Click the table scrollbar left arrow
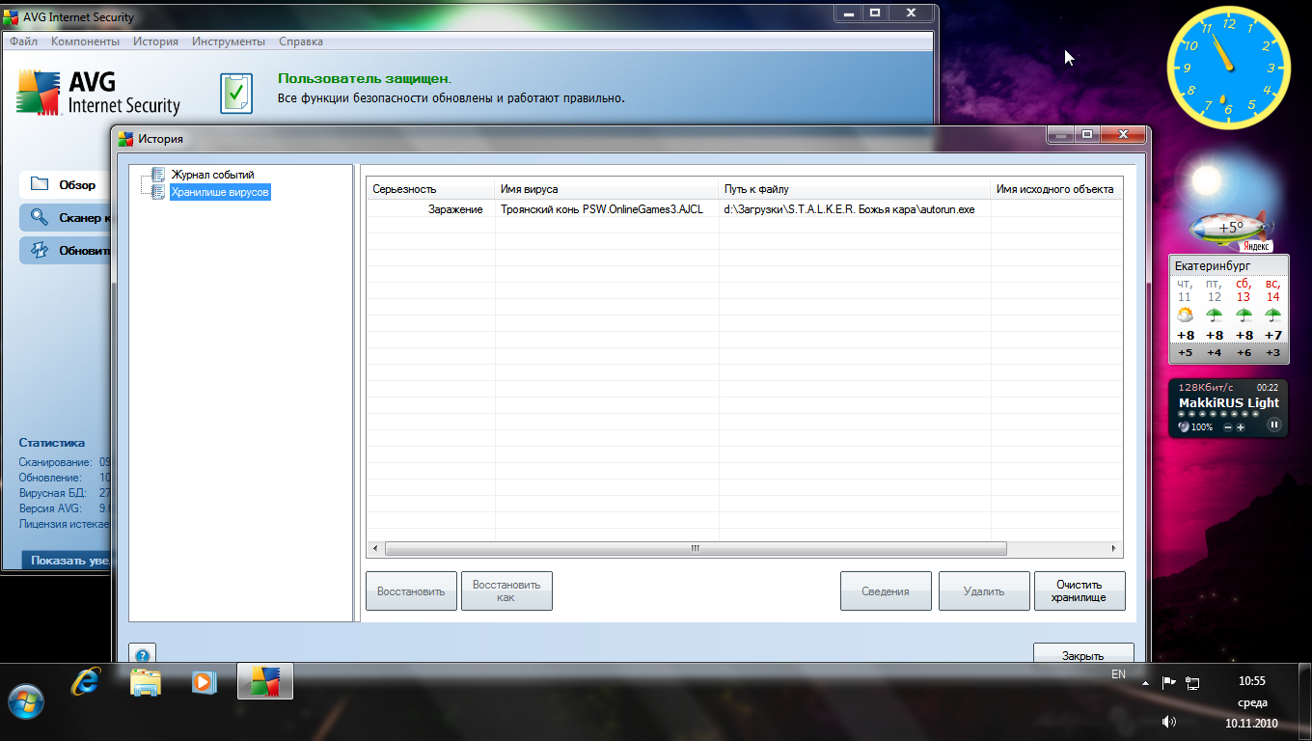The height and width of the screenshot is (741, 1312). pos(375,548)
